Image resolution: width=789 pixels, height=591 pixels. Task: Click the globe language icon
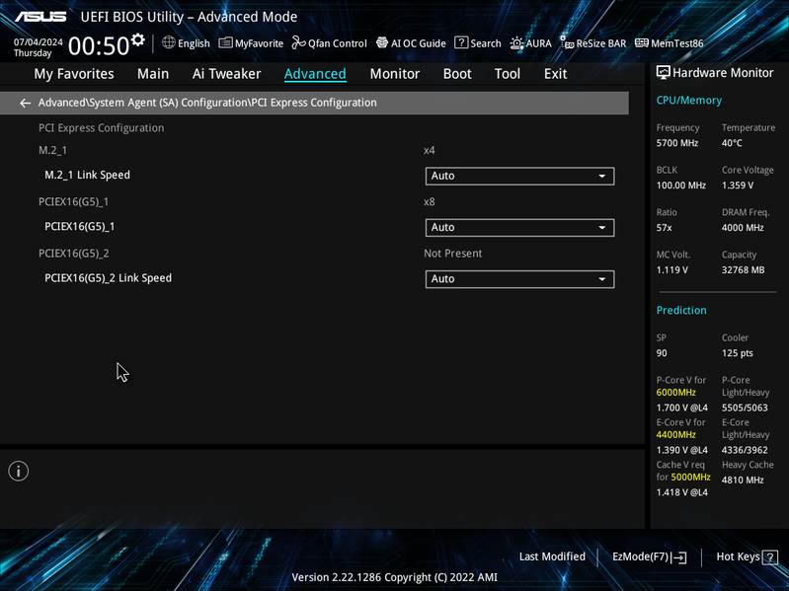click(x=169, y=42)
